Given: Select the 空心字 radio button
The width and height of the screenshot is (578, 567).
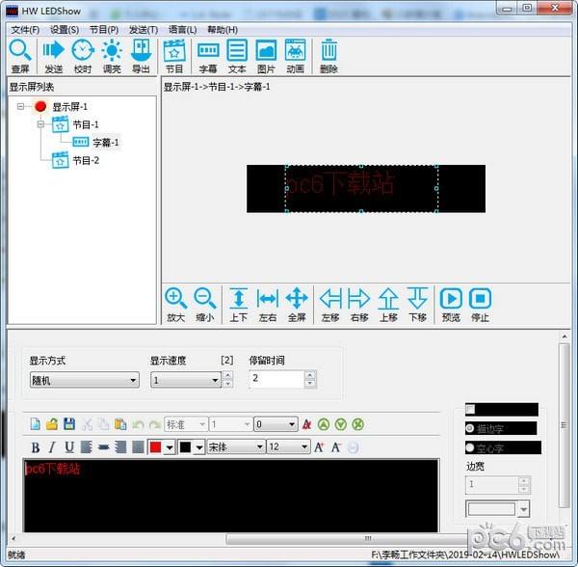Looking at the screenshot, I should [x=471, y=447].
